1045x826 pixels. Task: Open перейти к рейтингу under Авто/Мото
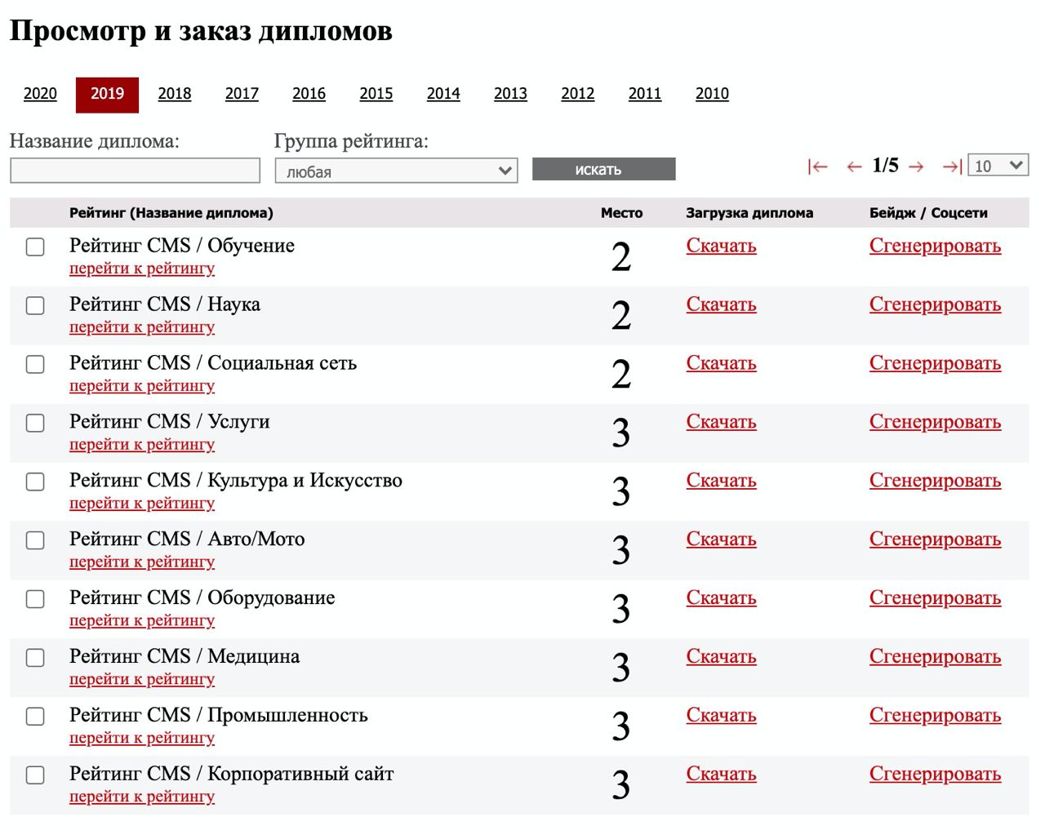point(142,562)
